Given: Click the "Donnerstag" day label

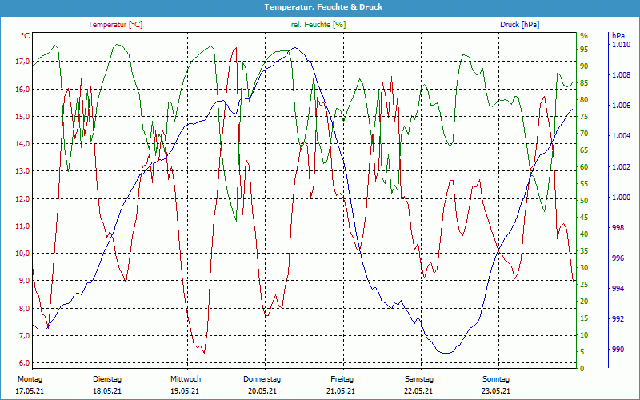Looking at the screenshot, I should click(262, 379).
